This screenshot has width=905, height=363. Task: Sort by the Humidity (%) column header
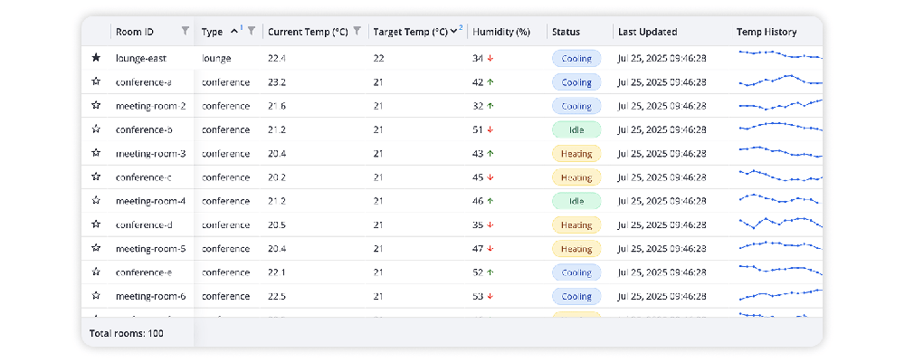(501, 32)
